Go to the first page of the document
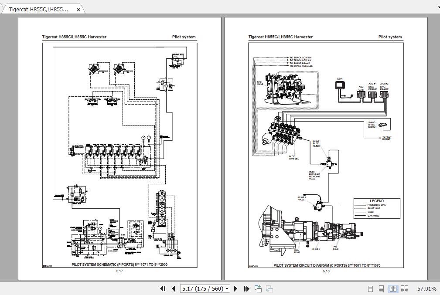This screenshot has width=440, height=295. tap(162, 288)
